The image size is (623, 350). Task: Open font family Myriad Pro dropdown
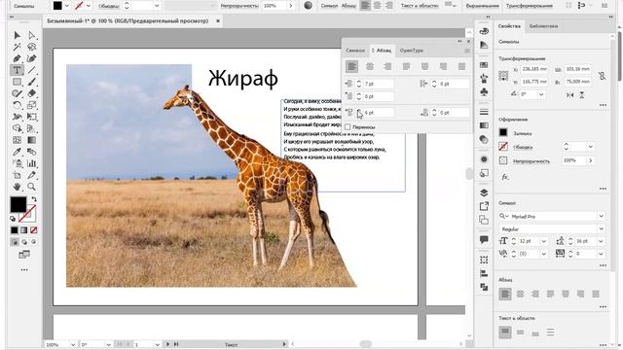point(602,216)
